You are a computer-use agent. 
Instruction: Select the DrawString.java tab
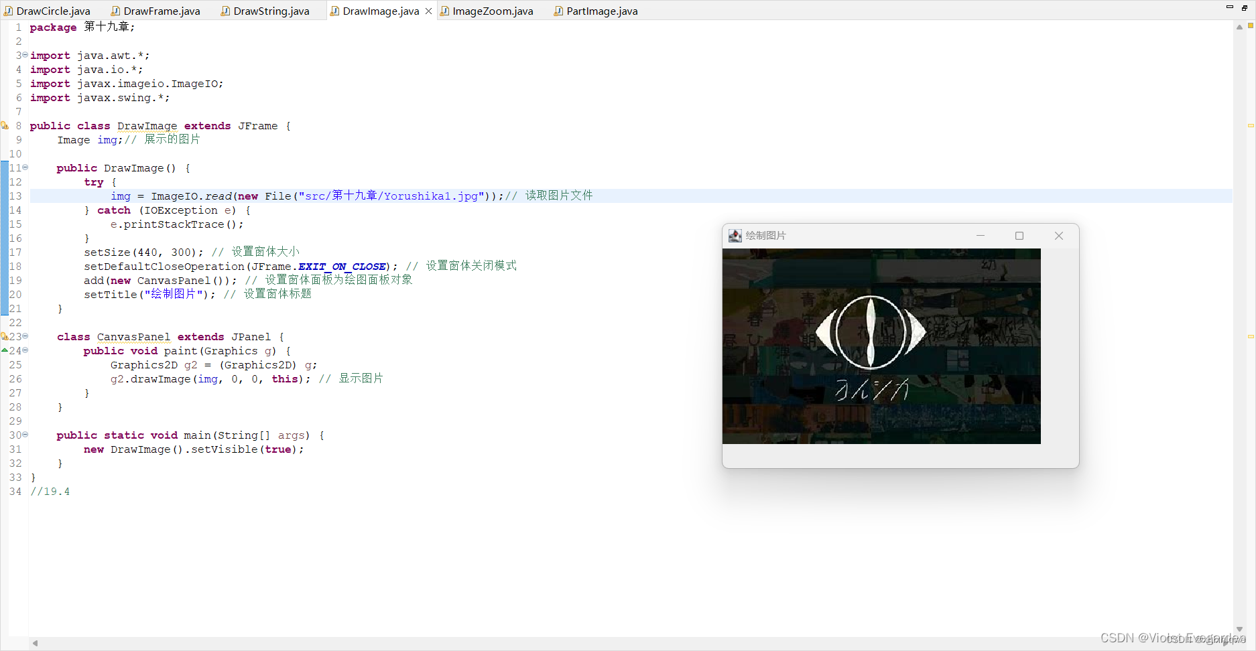pos(265,11)
